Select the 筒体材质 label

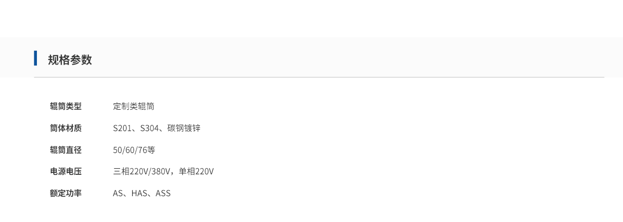click(x=66, y=128)
